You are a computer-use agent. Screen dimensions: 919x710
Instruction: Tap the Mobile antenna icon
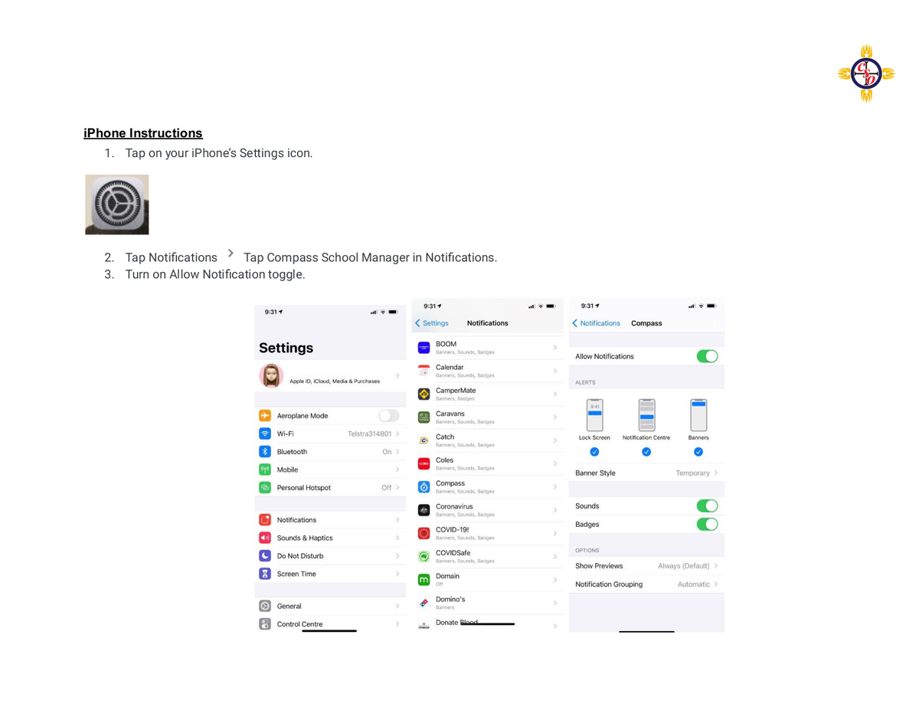click(265, 470)
